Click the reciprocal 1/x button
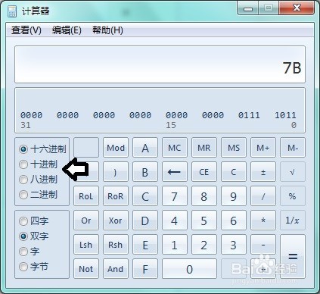This screenshot has height=294, width=320. pos(293,220)
